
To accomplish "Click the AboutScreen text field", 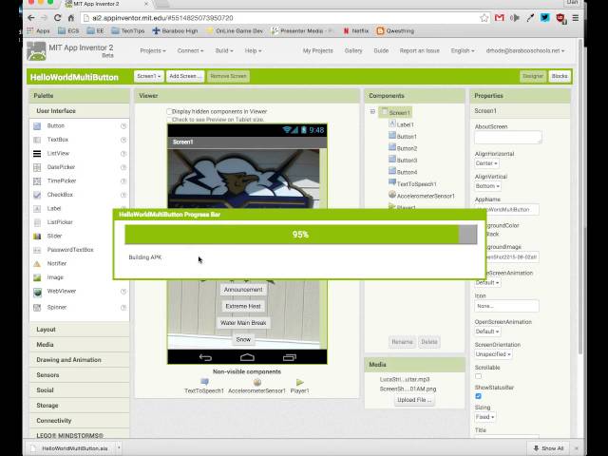I will click(508, 137).
